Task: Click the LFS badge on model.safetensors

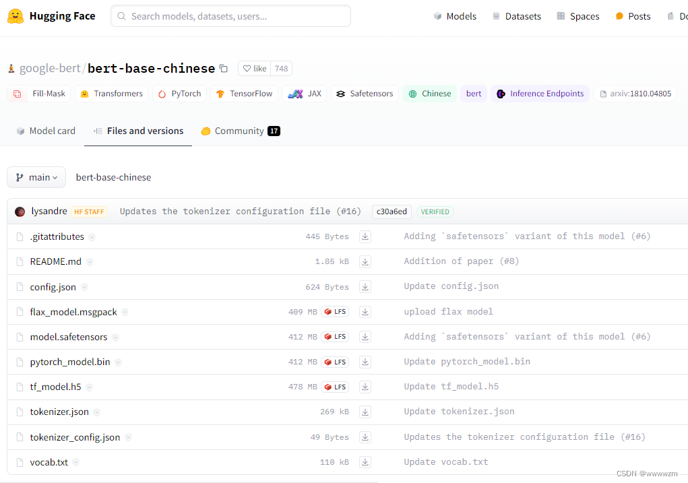Action: coord(336,337)
